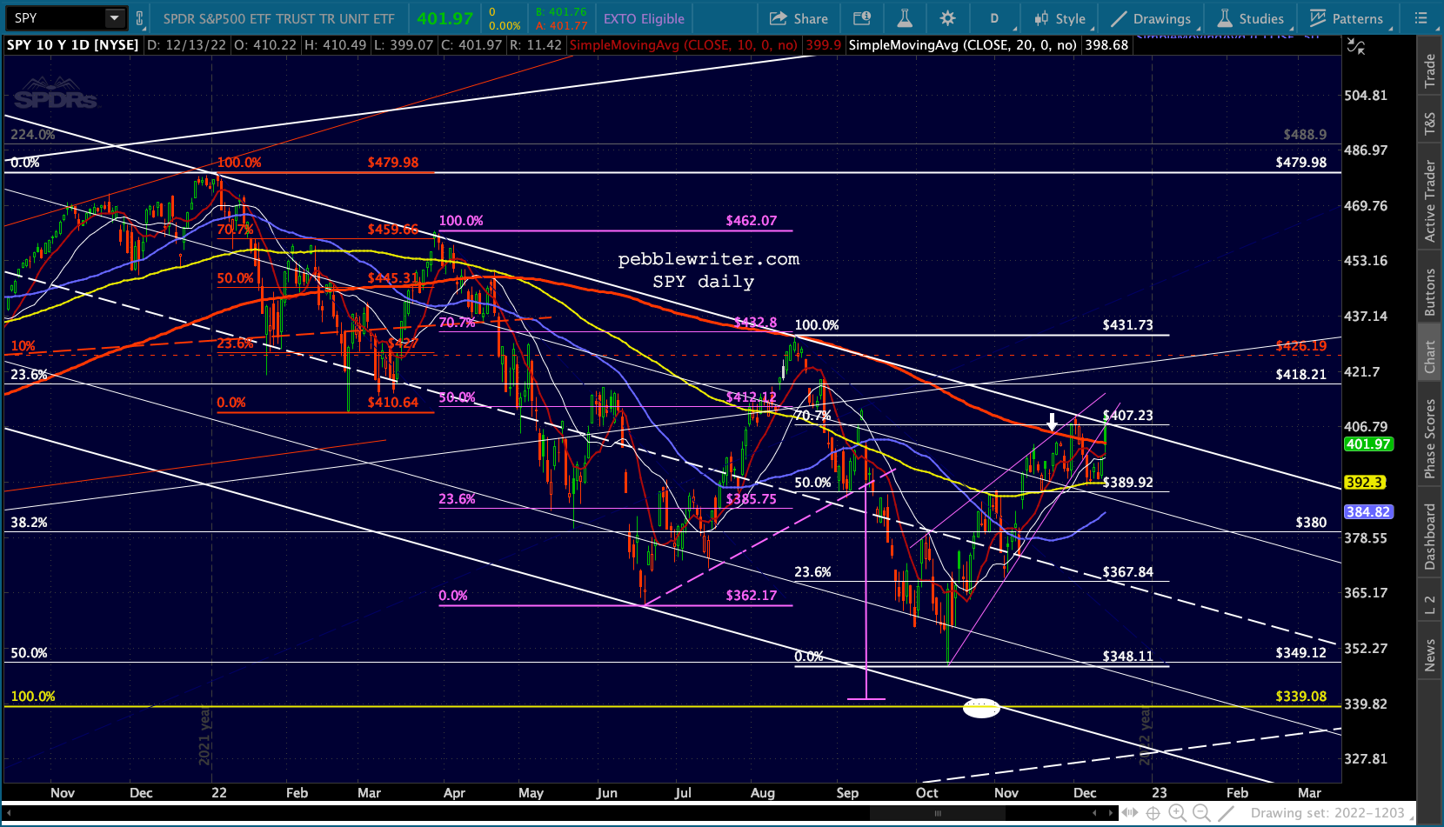Click the Studies flask icon

1225,18
